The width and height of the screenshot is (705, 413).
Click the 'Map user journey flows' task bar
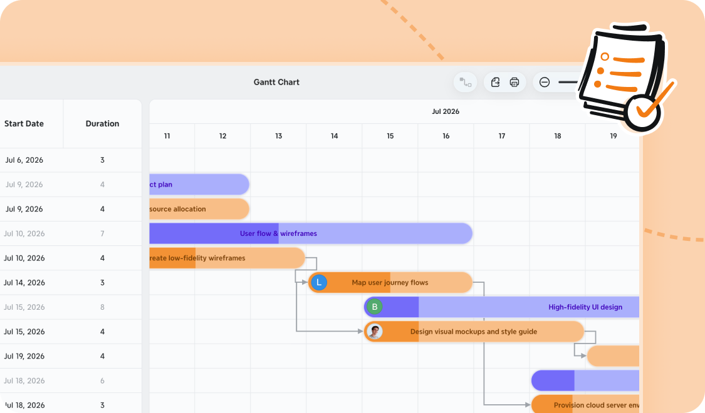[x=390, y=282]
